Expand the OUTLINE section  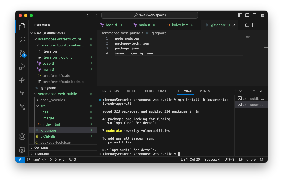(x=63, y=148)
